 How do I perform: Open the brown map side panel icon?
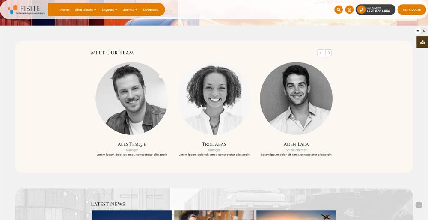[x=422, y=42]
